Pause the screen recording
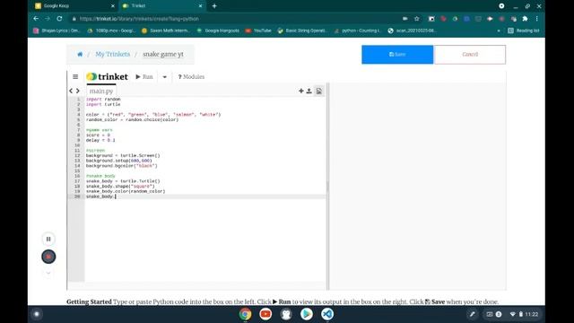This screenshot has width=574, height=323. 48,239
